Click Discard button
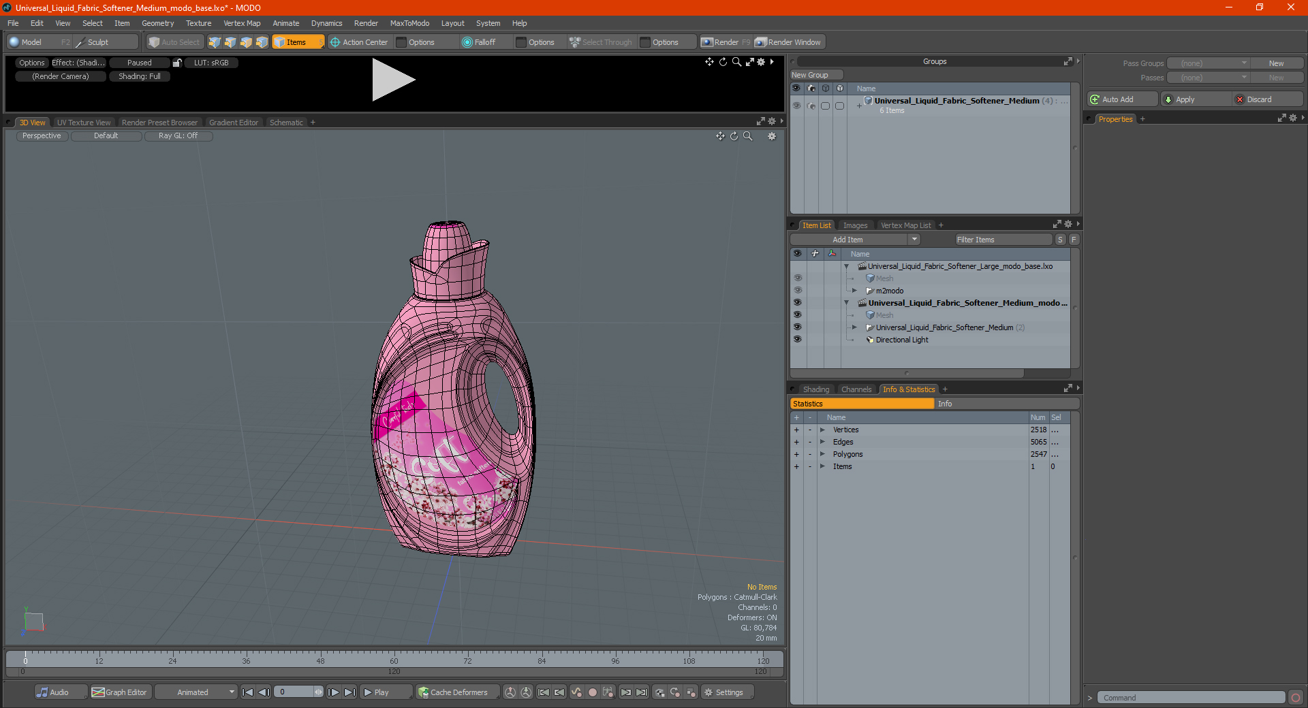1308x708 pixels. click(x=1266, y=99)
